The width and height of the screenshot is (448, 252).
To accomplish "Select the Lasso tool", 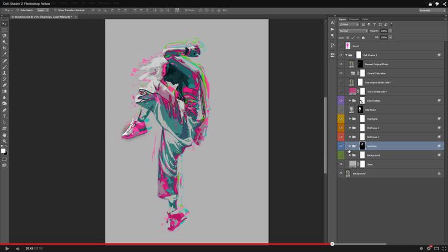I will click(x=5, y=36).
